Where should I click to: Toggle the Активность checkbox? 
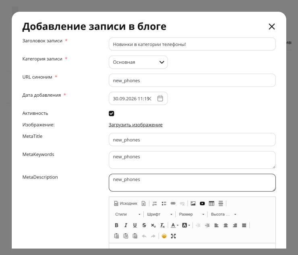coord(112,114)
